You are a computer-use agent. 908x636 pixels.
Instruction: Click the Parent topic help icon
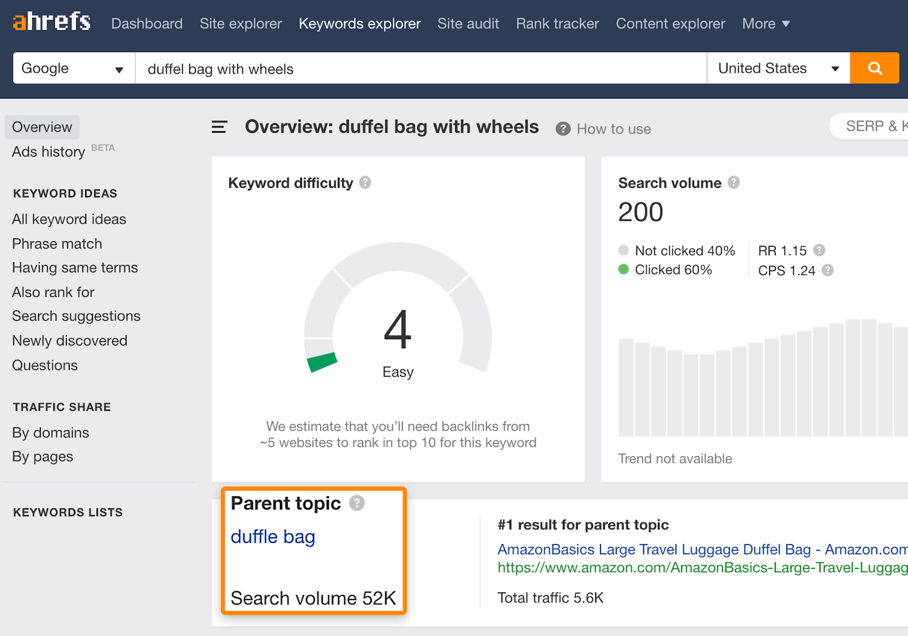[x=357, y=503]
